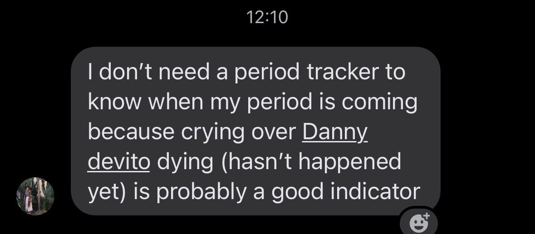Tap the sender's profile avatar
The width and height of the screenshot is (535, 234).
35,196
